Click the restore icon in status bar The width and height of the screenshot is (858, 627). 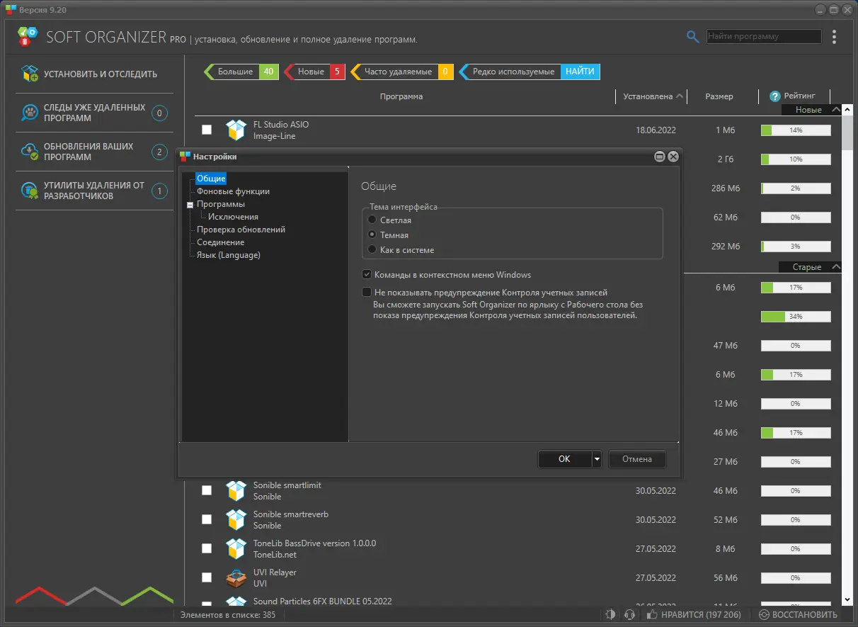click(x=764, y=614)
